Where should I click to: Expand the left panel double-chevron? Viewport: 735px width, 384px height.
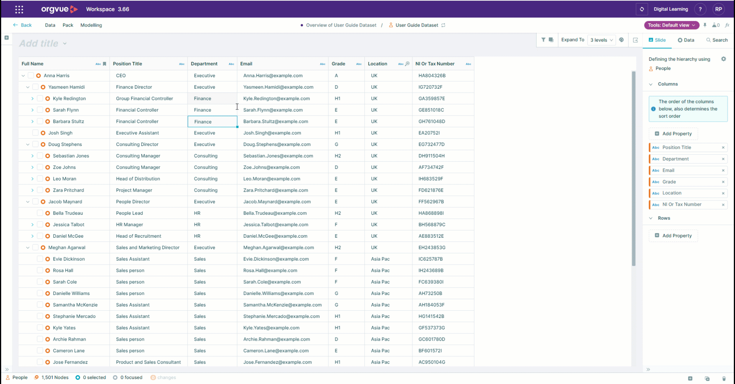click(7, 369)
